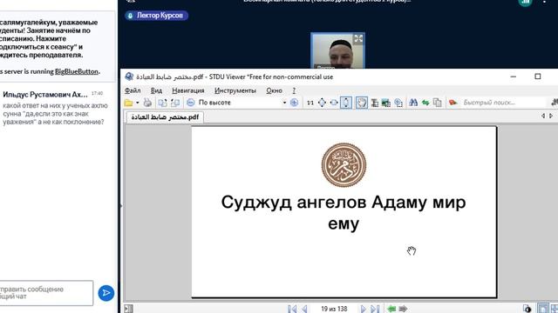This screenshot has height=313, width=558.
Task: Open the green connection status indicator
Action: pyautogui.click(x=525, y=2)
